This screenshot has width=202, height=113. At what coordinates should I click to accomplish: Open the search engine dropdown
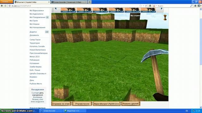[x=155, y=6]
